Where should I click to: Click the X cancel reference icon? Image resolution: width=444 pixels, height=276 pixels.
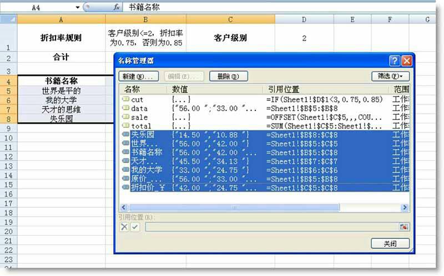[x=124, y=227]
